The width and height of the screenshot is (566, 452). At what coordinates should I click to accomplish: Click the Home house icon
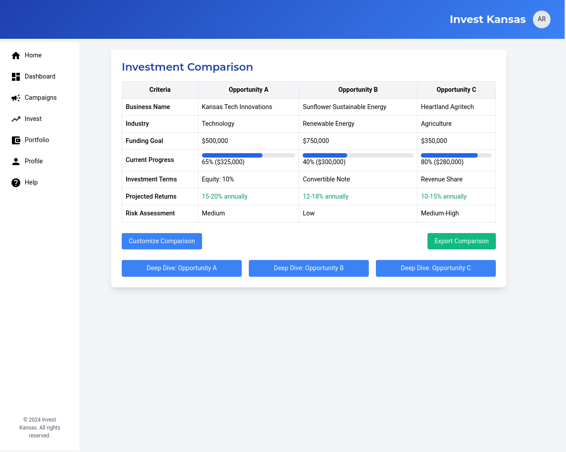click(x=16, y=55)
